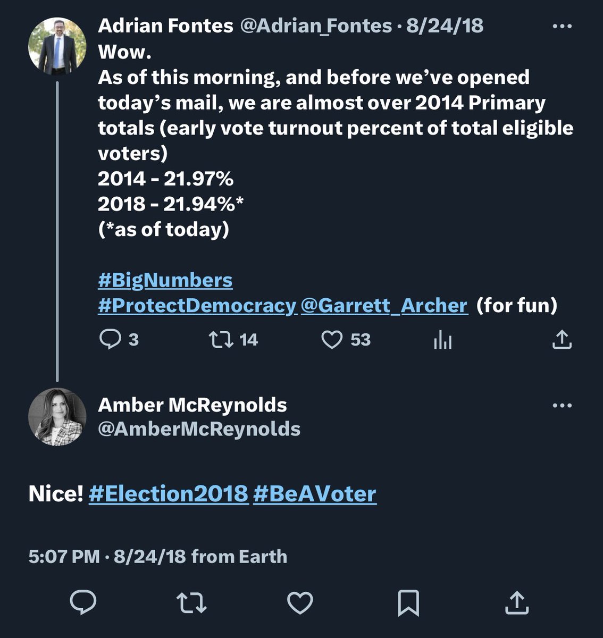This screenshot has height=638, width=603.
Task: Open Adrian Fontes' profile picture
Action: (57, 46)
